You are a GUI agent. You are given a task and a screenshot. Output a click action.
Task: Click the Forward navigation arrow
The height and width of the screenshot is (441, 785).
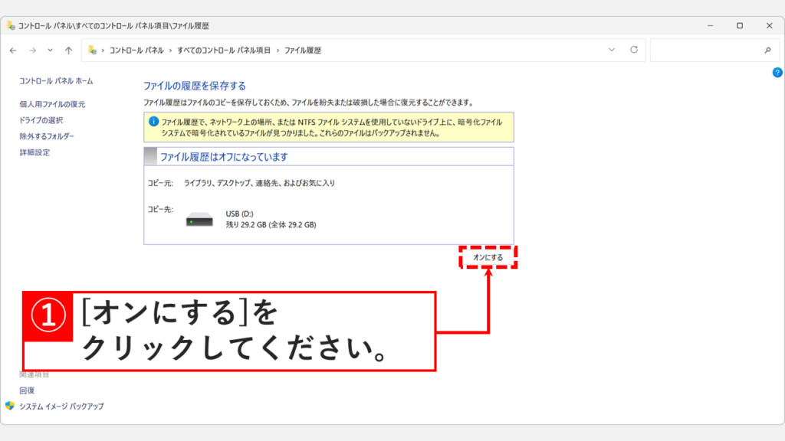point(32,50)
